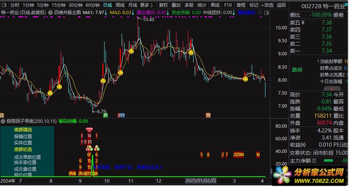Click the red diamond signal in indicator panel
This screenshot has height=187, width=350.
pos(89,129)
